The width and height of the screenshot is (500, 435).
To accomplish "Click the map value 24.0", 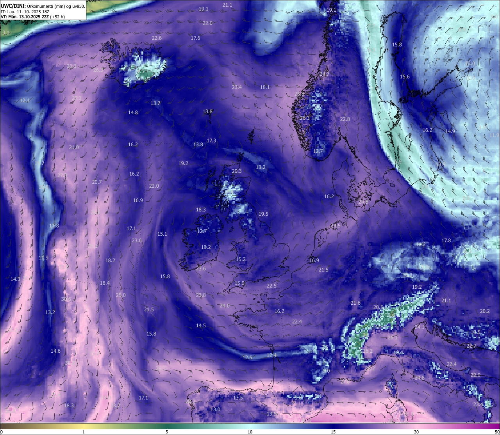I will pyautogui.click(x=225, y=305).
